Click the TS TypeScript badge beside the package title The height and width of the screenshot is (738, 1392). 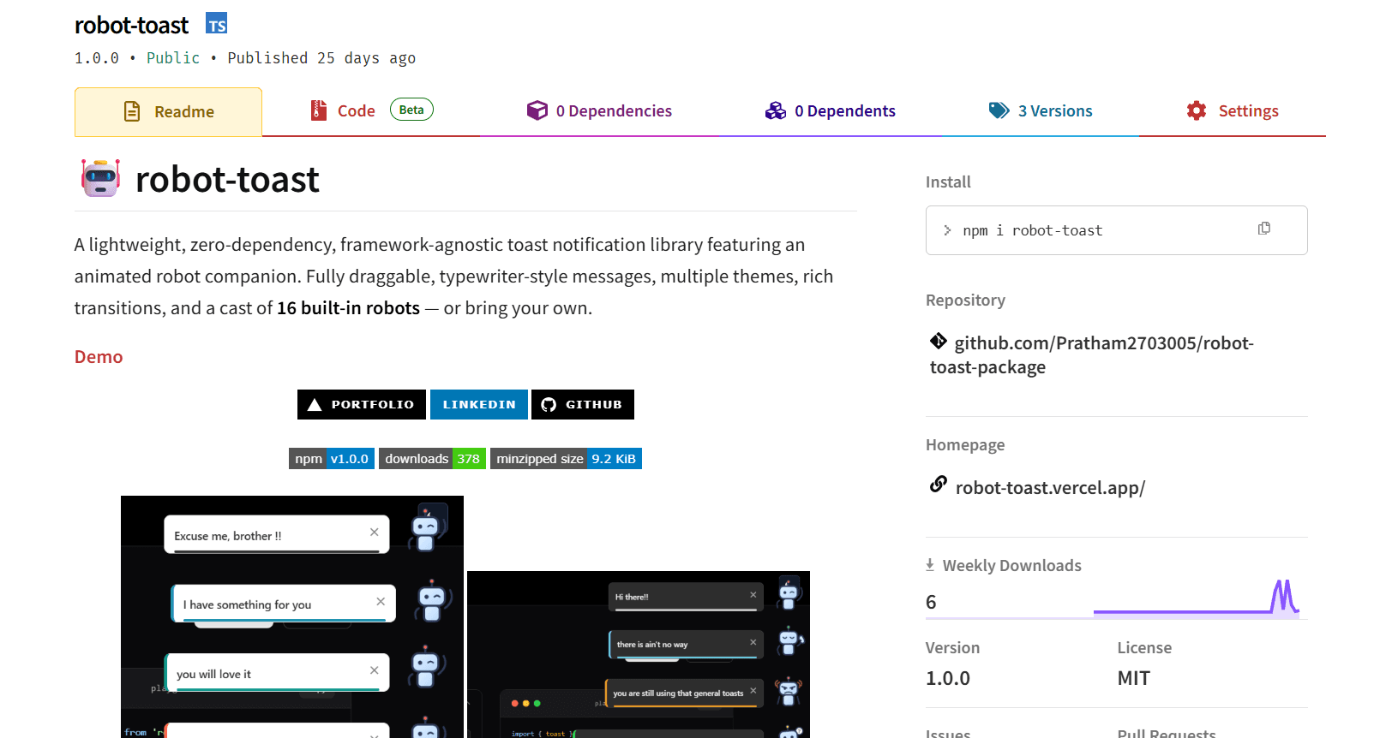click(217, 24)
